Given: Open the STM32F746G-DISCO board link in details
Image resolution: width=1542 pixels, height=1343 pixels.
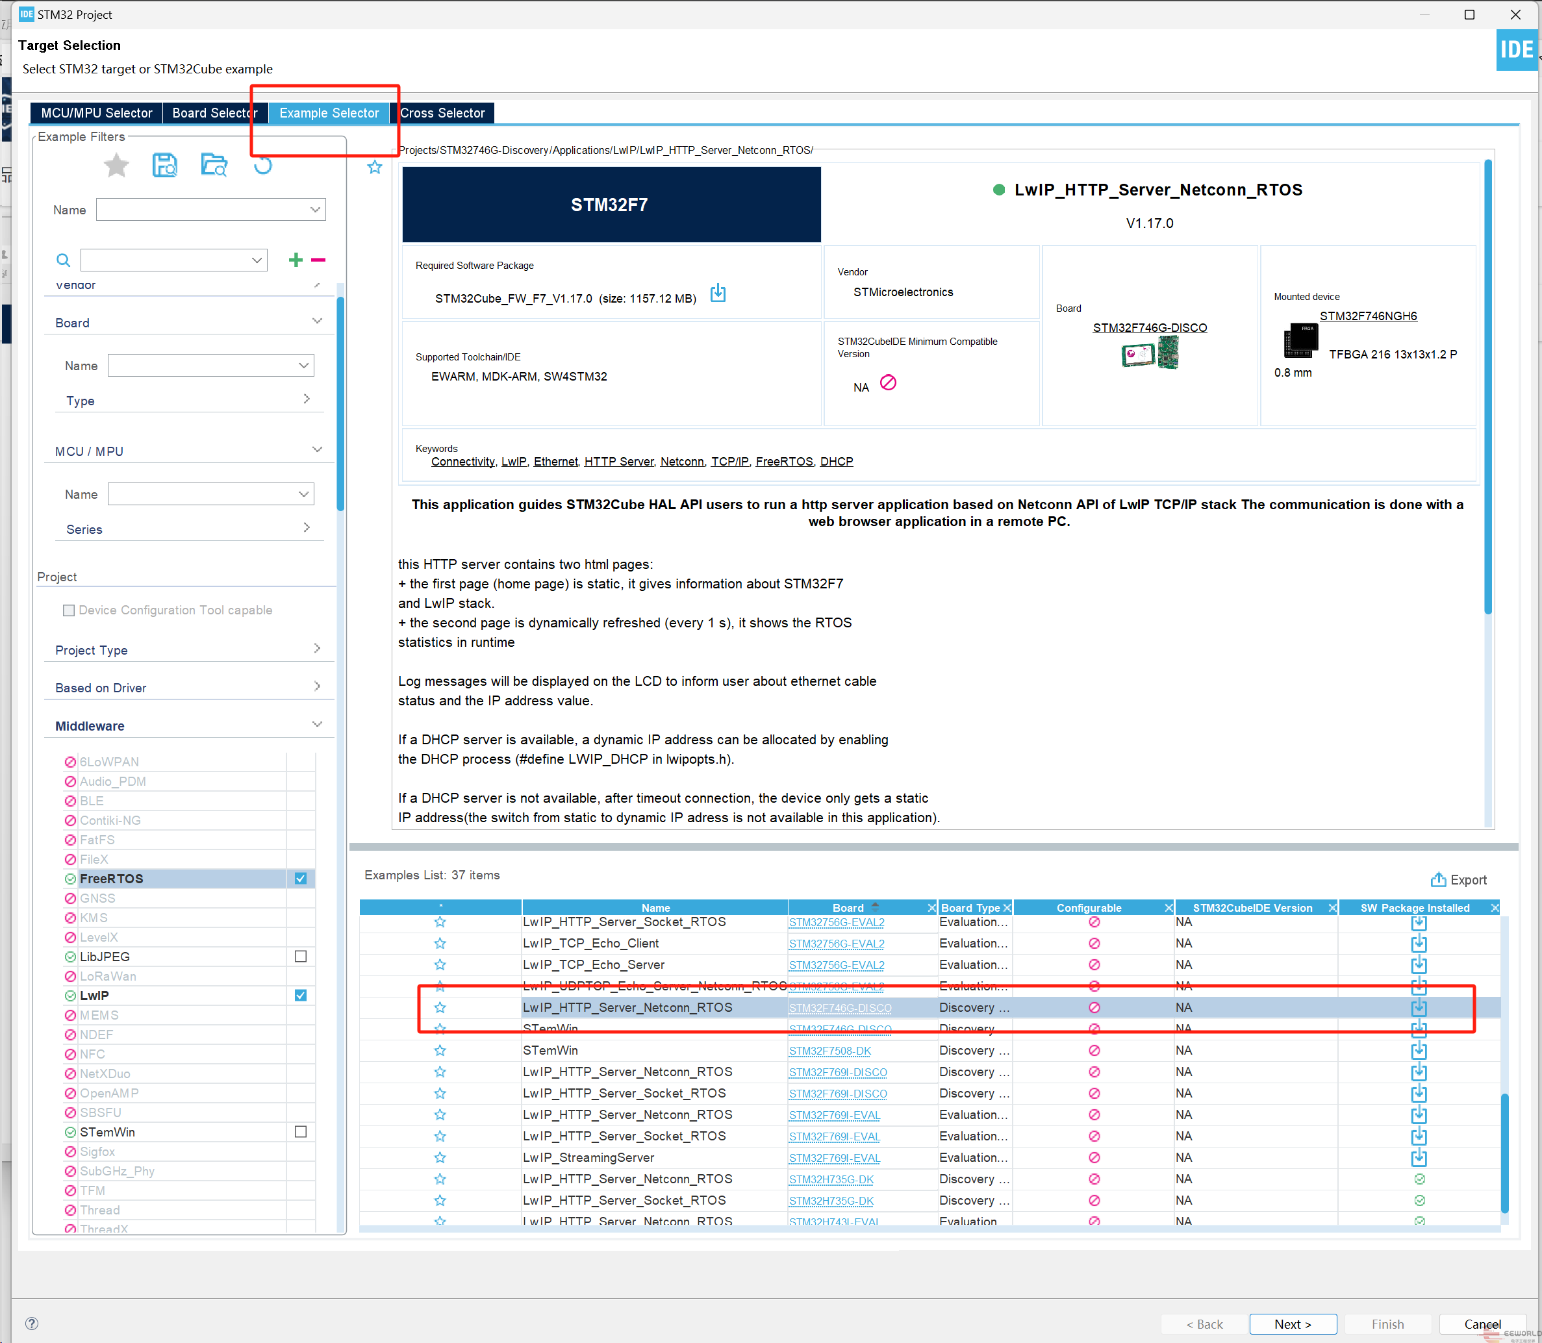Looking at the screenshot, I should [1150, 327].
